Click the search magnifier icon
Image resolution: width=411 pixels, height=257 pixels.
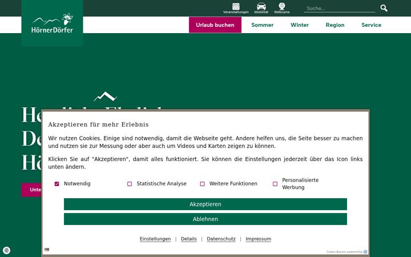[384, 8]
